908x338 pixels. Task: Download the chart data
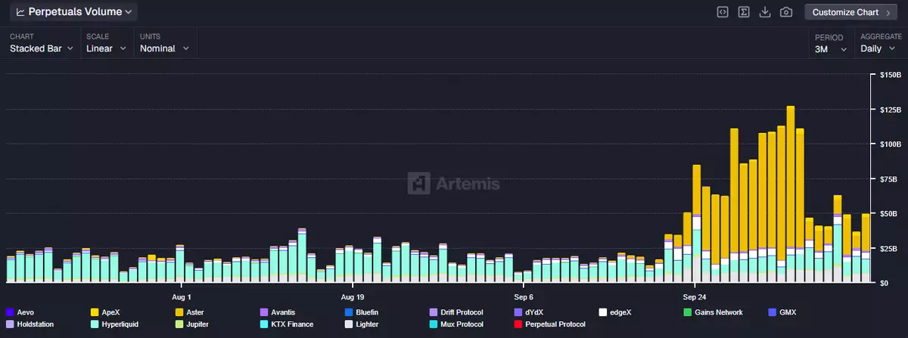coord(765,12)
